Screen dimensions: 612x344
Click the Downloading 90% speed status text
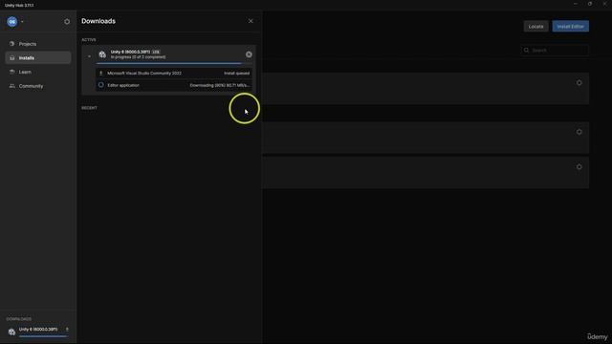(x=220, y=85)
